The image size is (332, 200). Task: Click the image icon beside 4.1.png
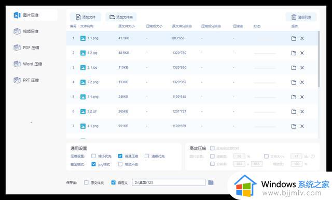point(83,126)
